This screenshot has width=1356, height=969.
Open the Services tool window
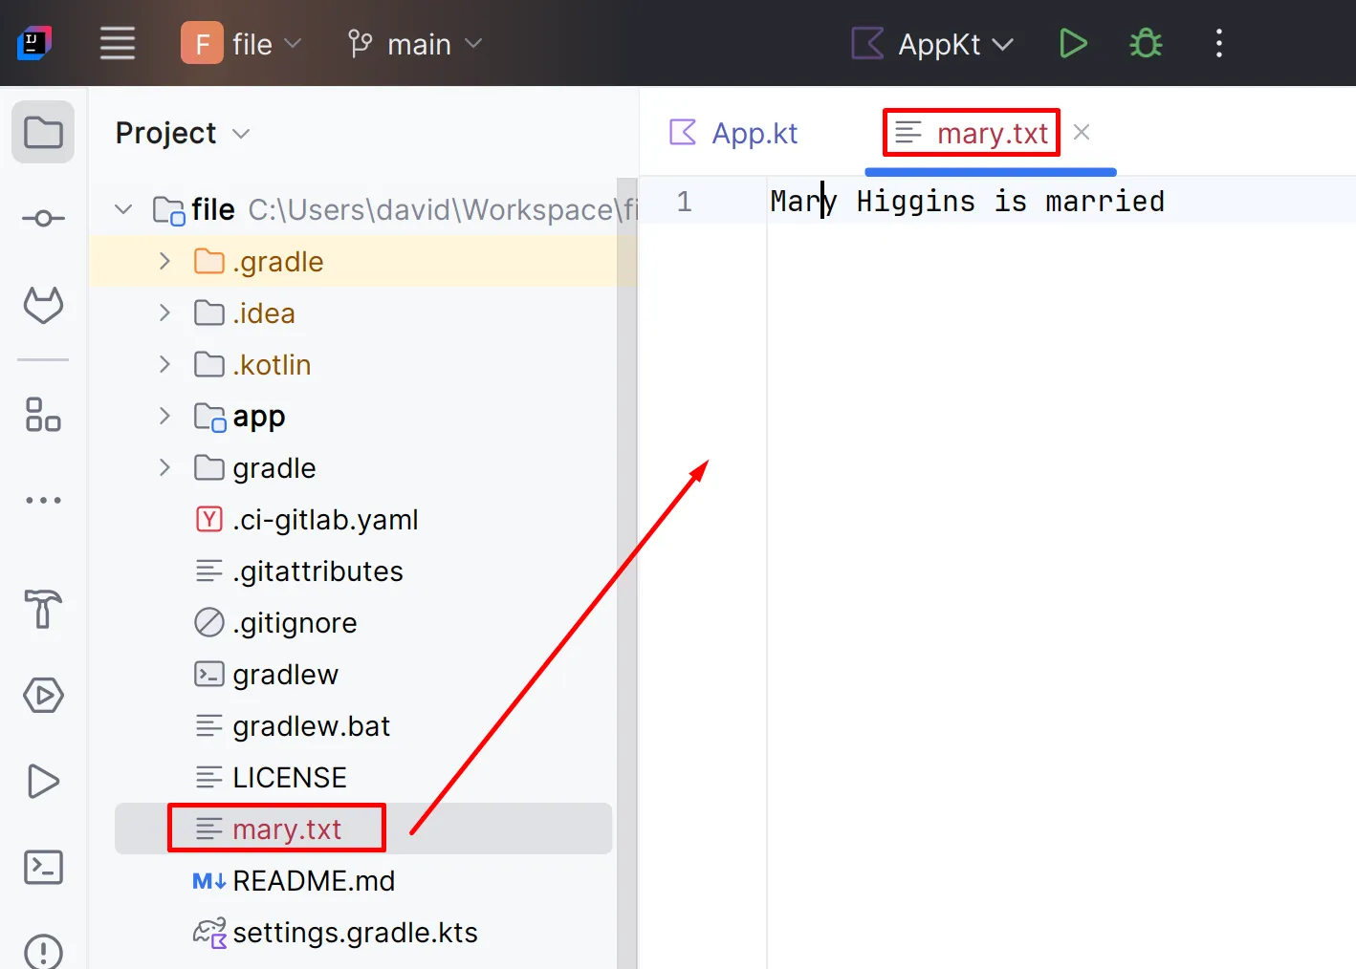(x=43, y=695)
